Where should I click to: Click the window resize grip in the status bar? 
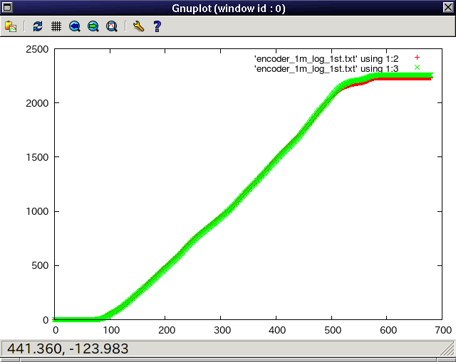point(448,348)
